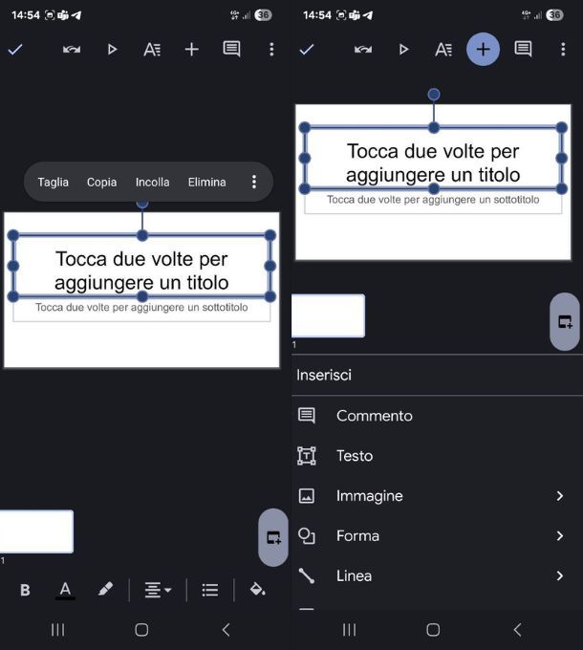Tap recent apps button in right navigation bar
This screenshot has width=583, height=650.
(349, 630)
